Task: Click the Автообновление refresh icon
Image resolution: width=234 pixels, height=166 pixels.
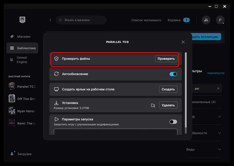Action: (56, 74)
